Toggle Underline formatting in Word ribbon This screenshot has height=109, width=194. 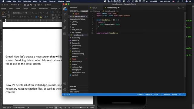click(20, 17)
